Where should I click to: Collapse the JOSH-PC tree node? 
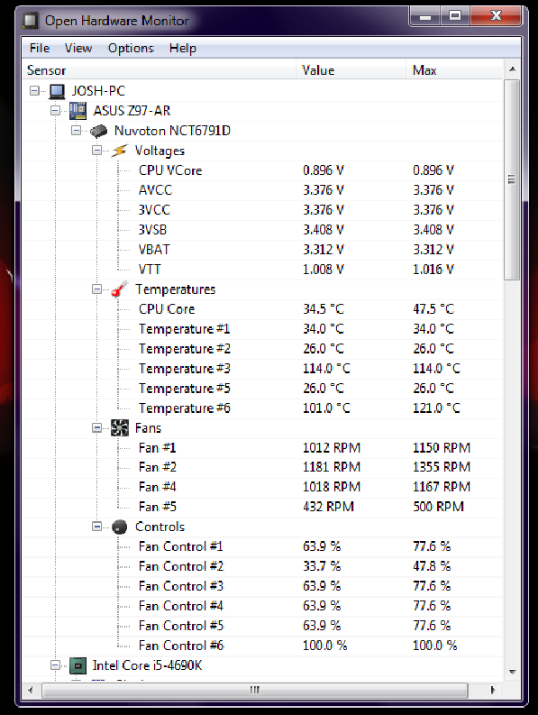click(x=34, y=91)
